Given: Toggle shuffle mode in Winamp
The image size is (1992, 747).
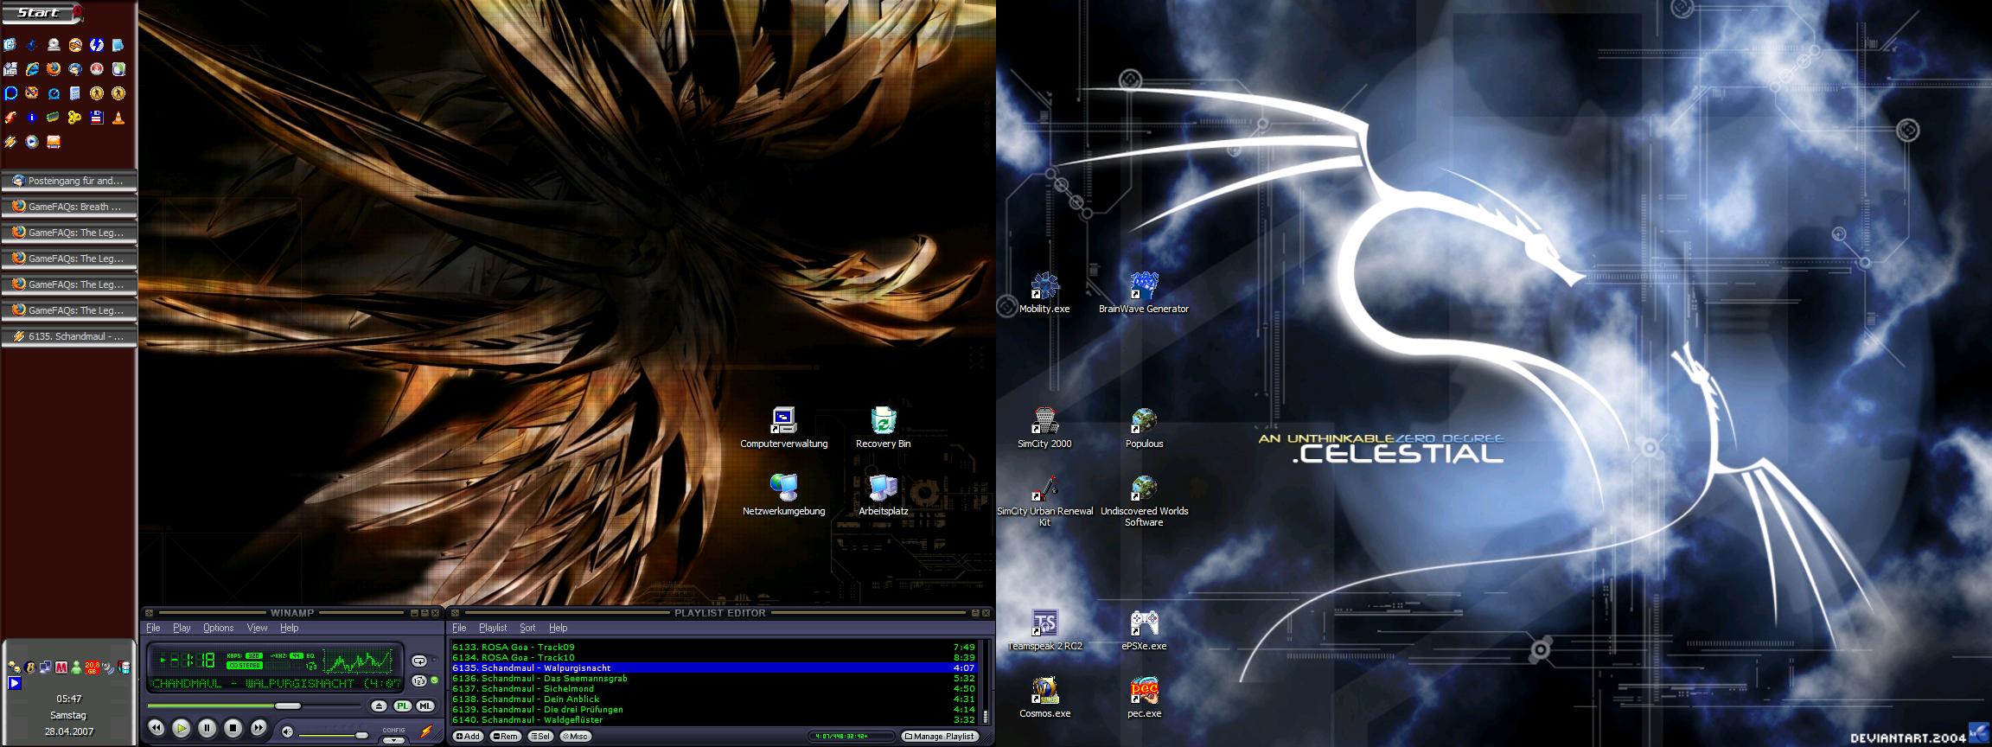Looking at the screenshot, I should [419, 680].
